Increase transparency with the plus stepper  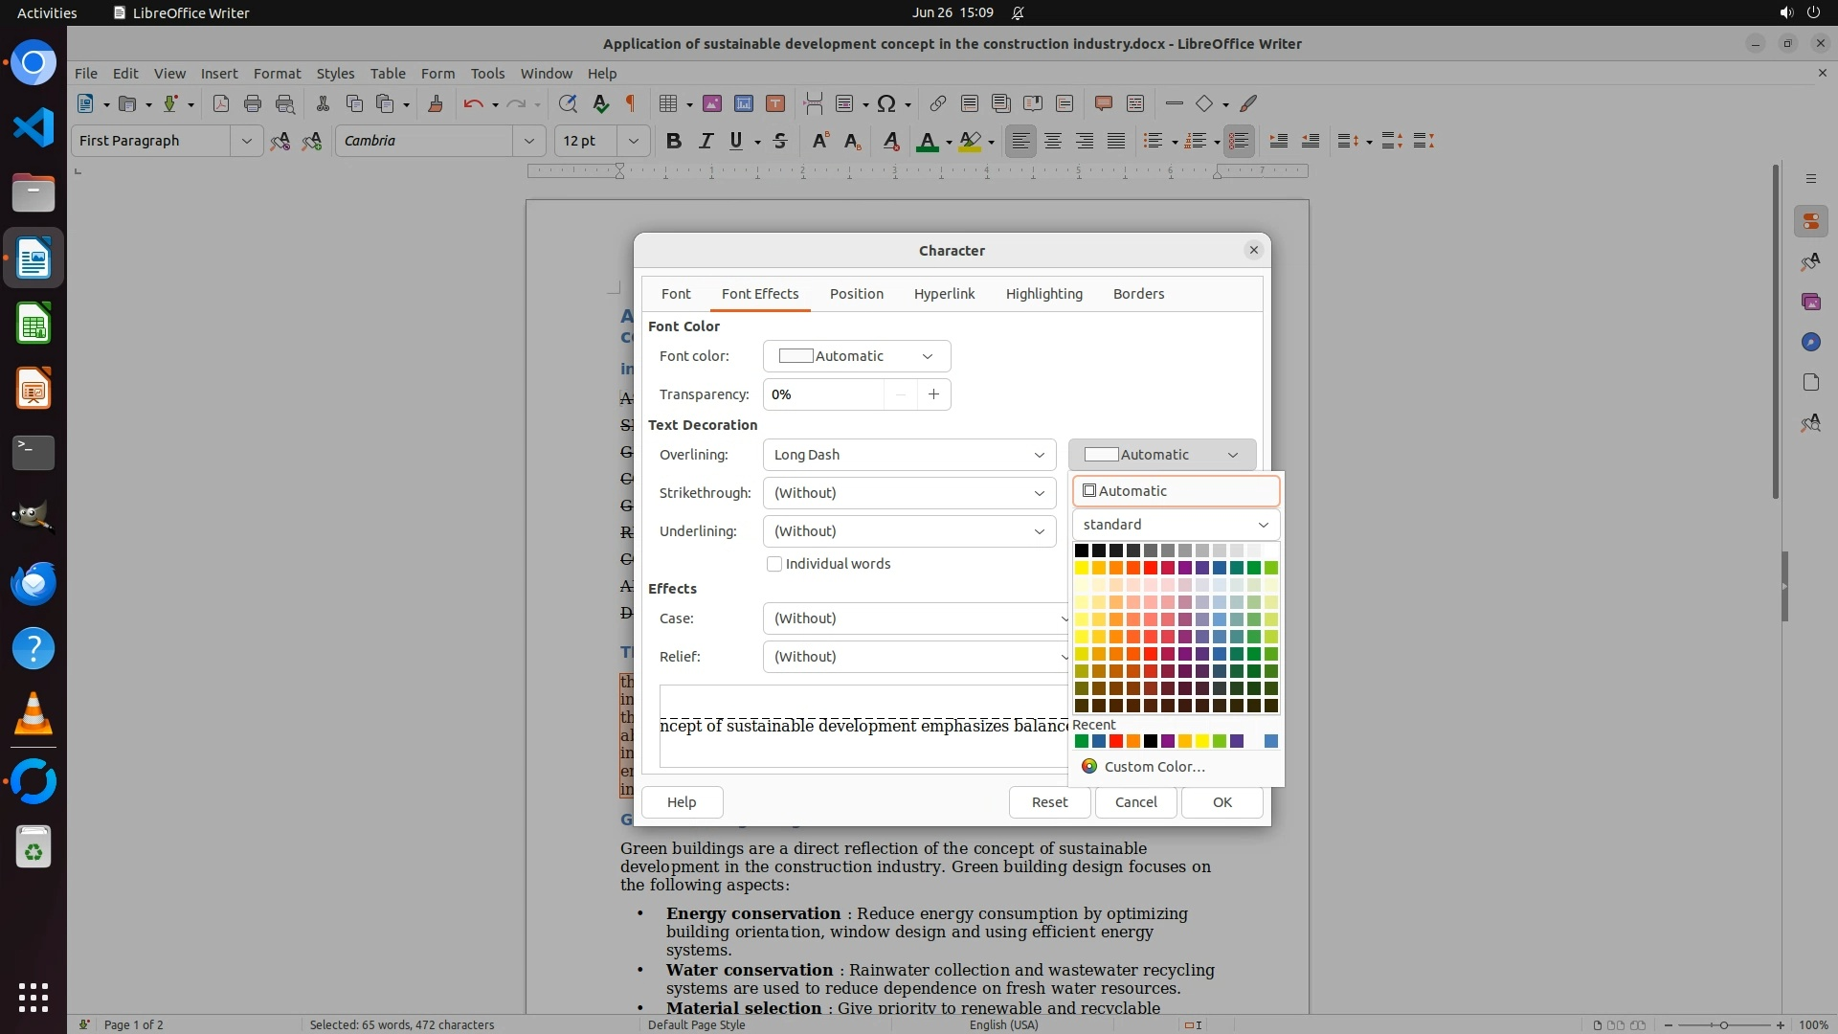(933, 394)
